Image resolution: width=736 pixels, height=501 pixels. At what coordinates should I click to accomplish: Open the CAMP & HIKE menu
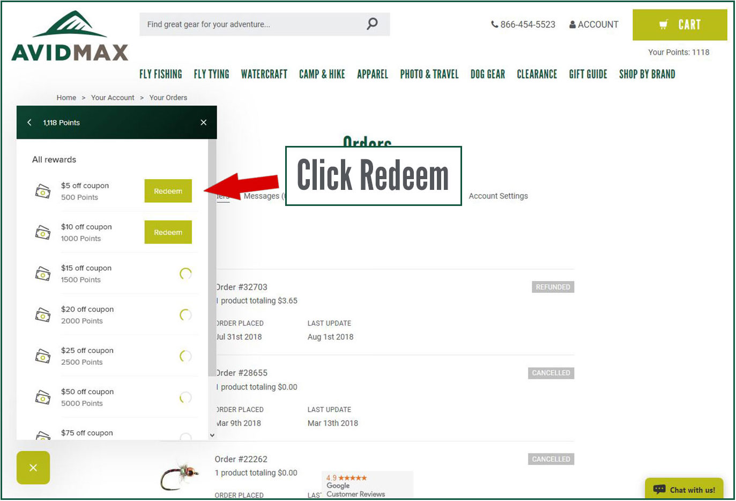(x=322, y=74)
